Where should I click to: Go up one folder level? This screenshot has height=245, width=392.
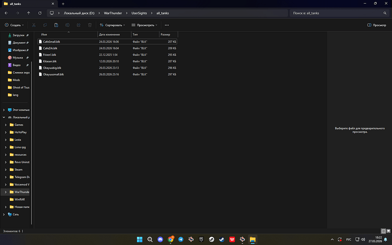pos(29,13)
